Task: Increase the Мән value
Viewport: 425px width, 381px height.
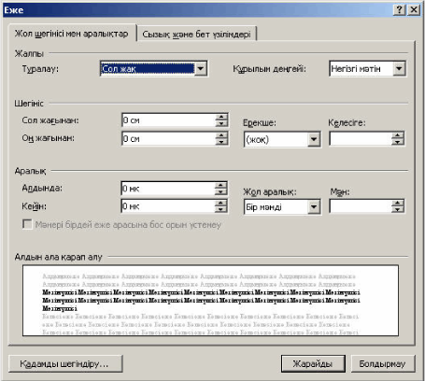Action: pos(398,204)
